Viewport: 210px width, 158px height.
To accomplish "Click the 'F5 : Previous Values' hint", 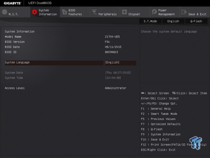I will click(x=158, y=119).
